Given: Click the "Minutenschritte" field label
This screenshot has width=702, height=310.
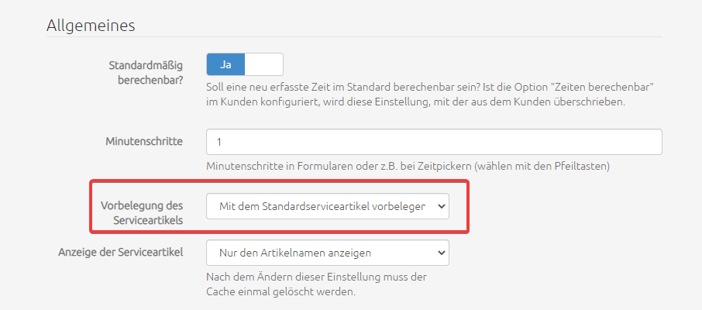Looking at the screenshot, I should coord(144,142).
